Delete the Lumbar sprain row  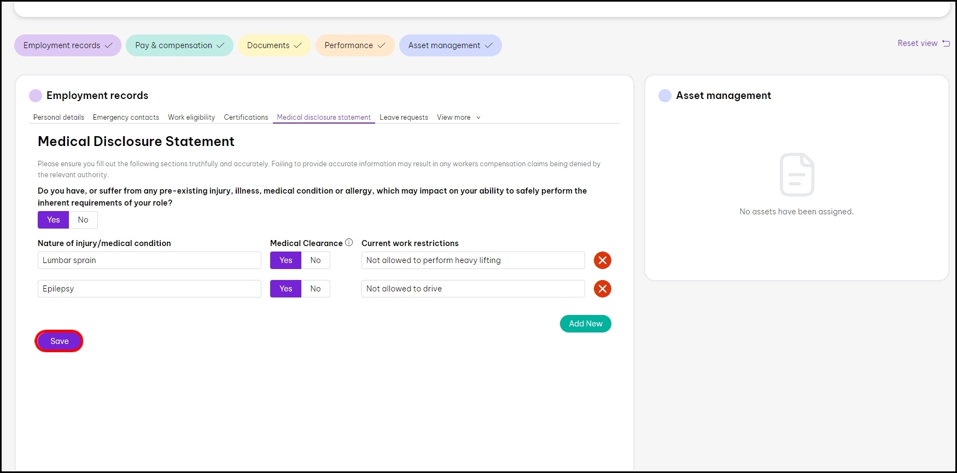pyautogui.click(x=602, y=260)
